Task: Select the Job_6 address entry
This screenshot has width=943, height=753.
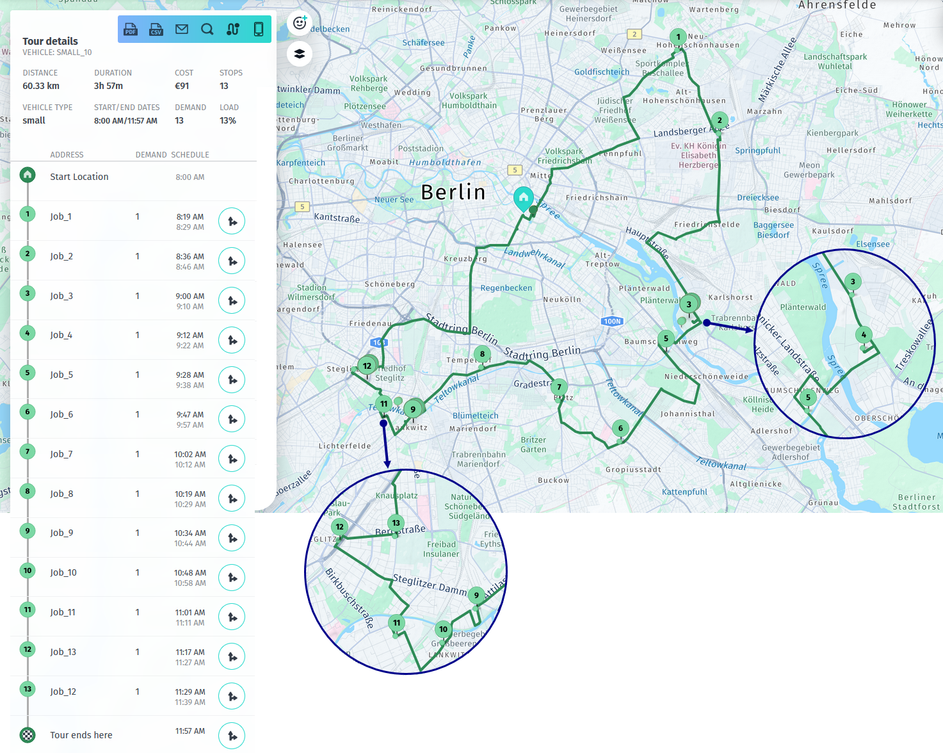Action: (61, 414)
